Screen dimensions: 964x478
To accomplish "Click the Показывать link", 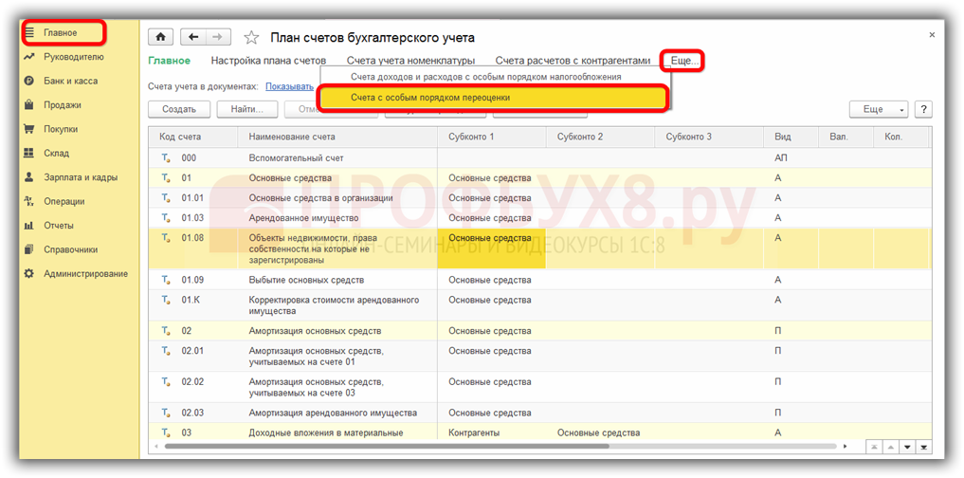I will point(289,86).
